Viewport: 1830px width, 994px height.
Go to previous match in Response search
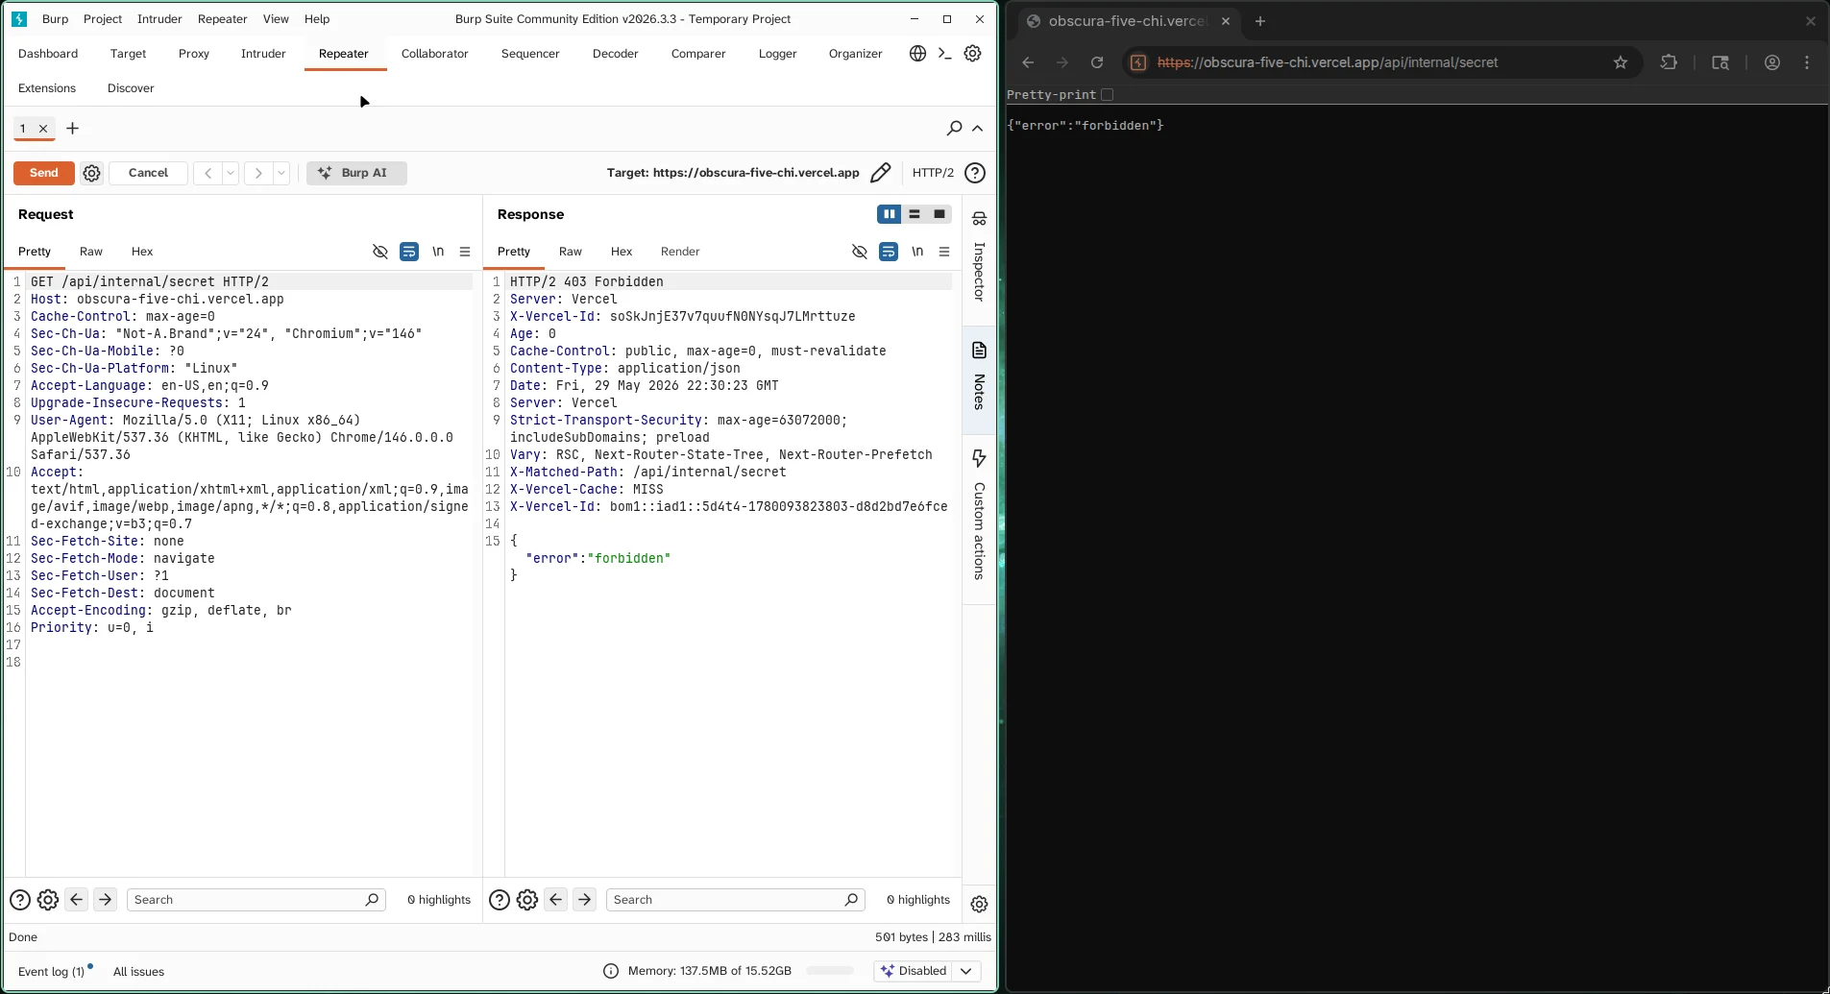(556, 900)
